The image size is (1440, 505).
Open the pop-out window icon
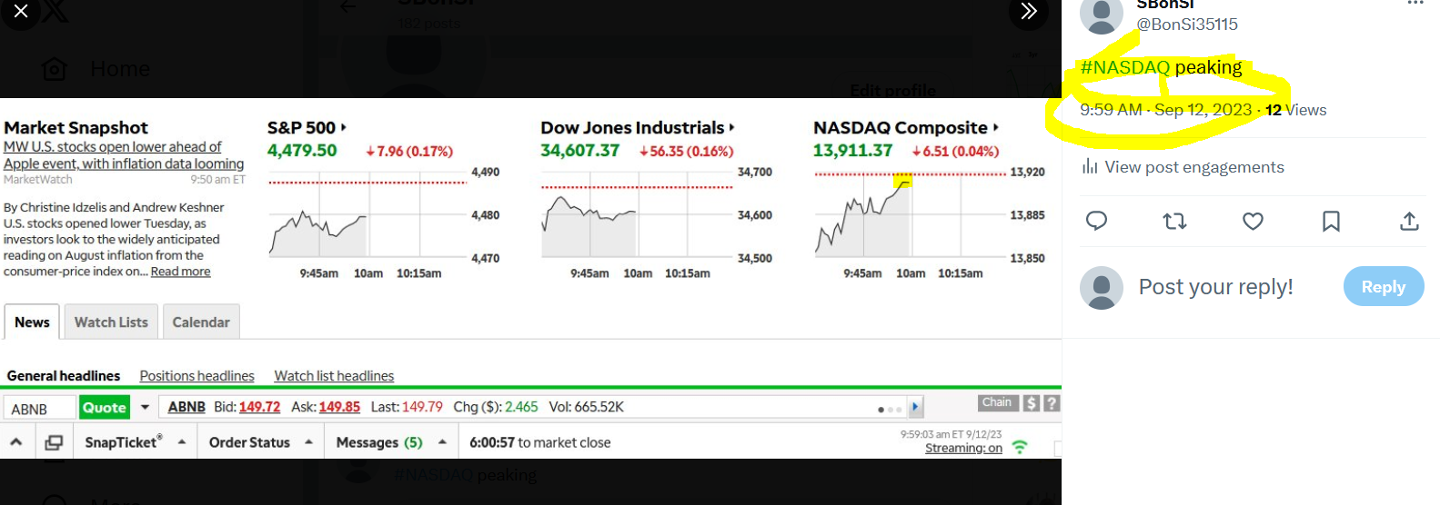pyautogui.click(x=54, y=442)
